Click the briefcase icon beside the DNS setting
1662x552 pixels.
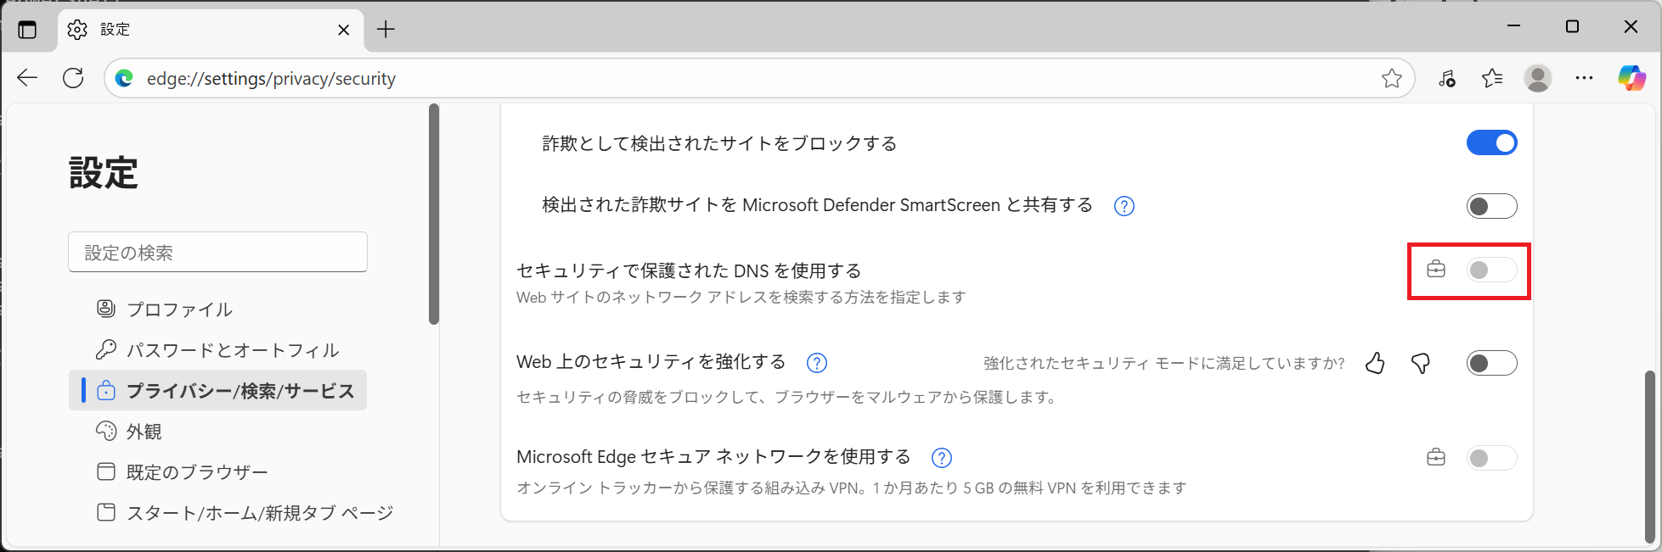click(1435, 270)
